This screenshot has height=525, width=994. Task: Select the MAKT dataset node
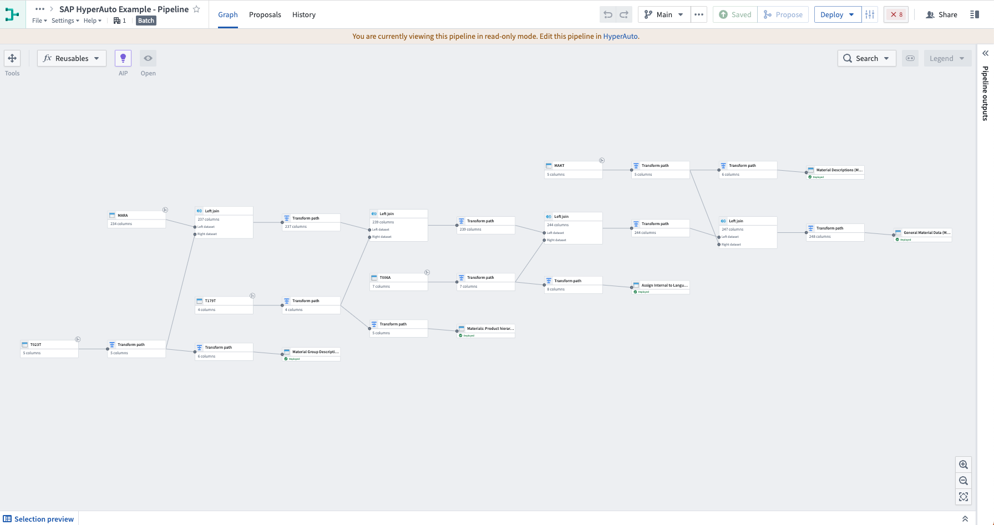pos(574,170)
